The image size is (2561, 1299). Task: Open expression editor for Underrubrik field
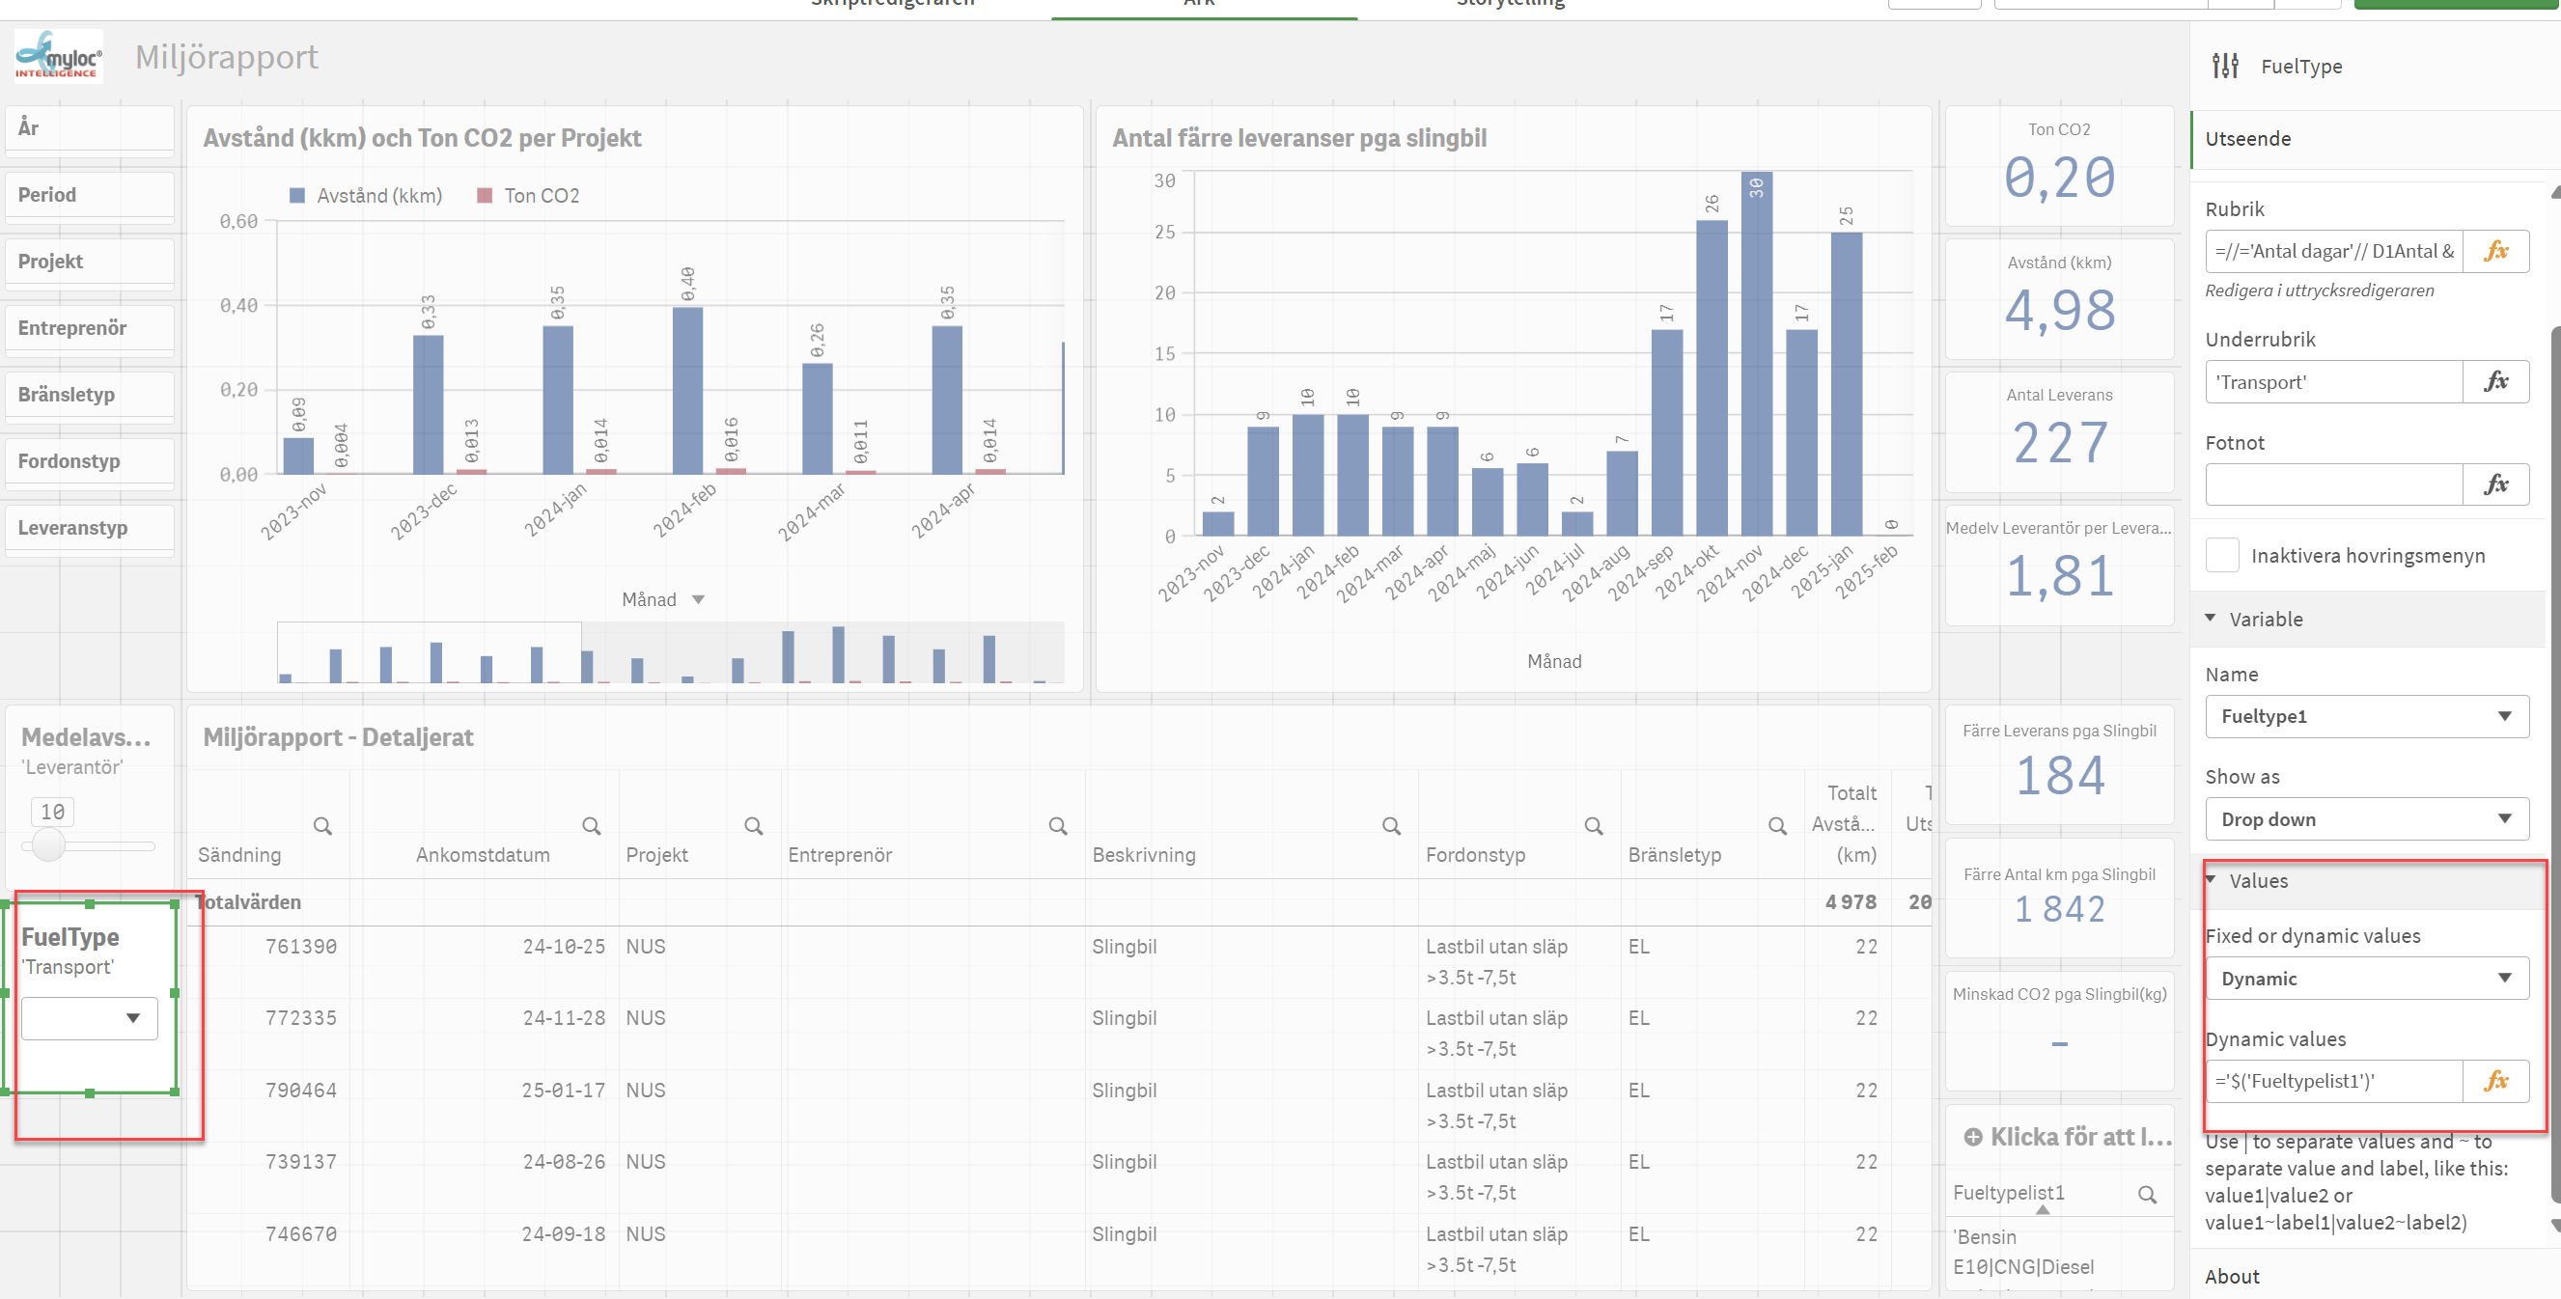2495,381
